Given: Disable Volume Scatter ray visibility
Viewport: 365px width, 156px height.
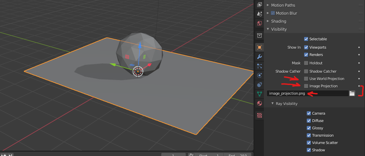Looking at the screenshot, I should coord(309,143).
